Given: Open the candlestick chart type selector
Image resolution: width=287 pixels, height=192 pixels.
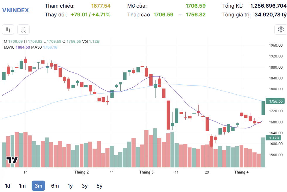Looking at the screenshot, I should point(8,30).
